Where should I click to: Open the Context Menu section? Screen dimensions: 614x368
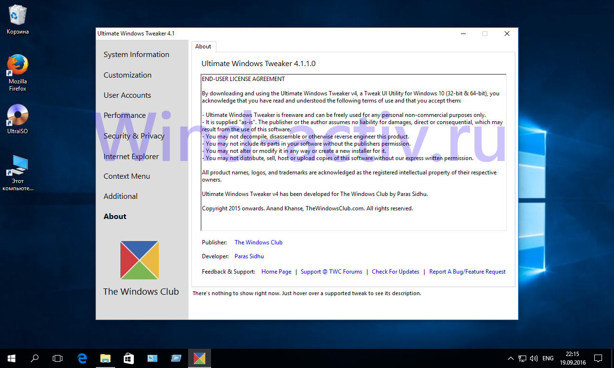click(x=127, y=176)
